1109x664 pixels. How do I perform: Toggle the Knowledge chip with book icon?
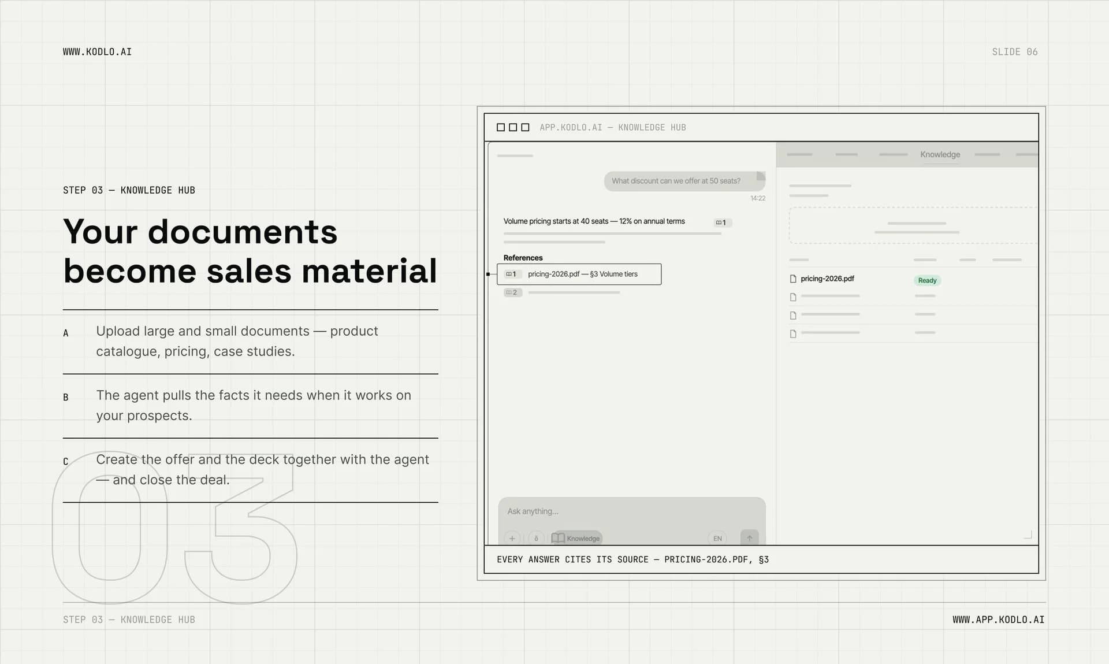[576, 538]
